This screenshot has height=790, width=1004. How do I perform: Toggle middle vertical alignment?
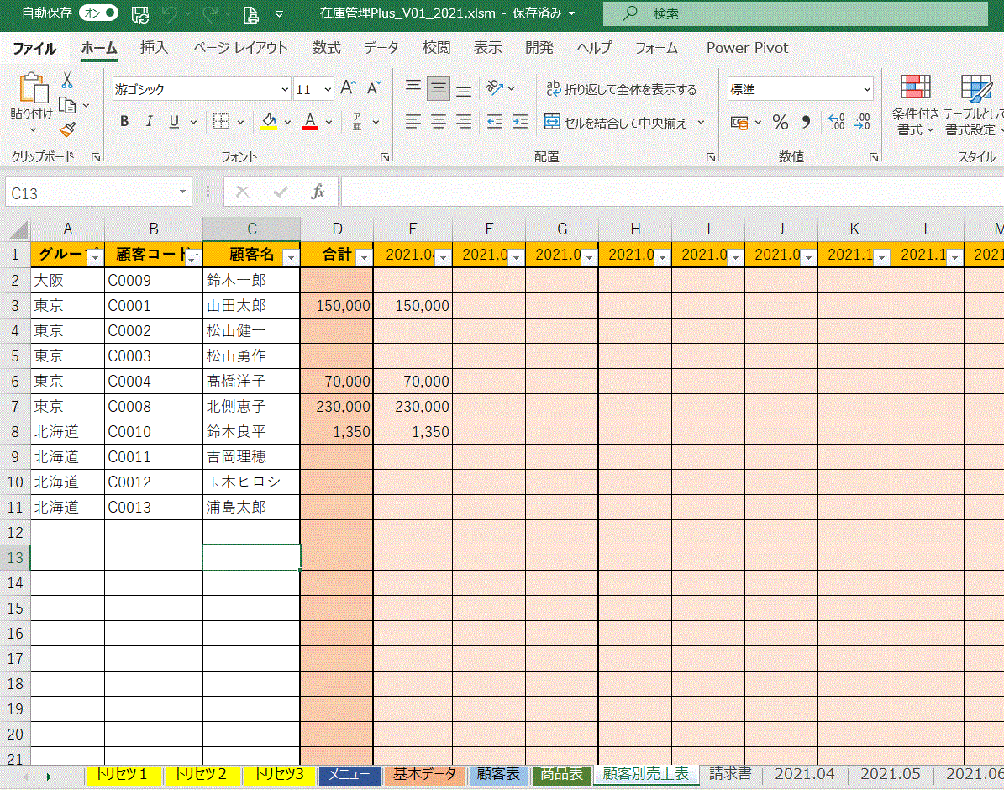point(439,88)
